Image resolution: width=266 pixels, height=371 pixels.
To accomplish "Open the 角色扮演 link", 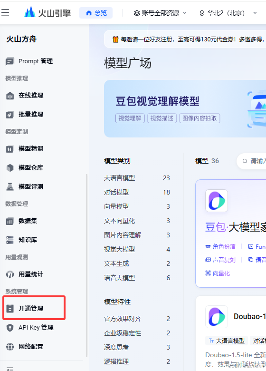I will click(220, 247).
